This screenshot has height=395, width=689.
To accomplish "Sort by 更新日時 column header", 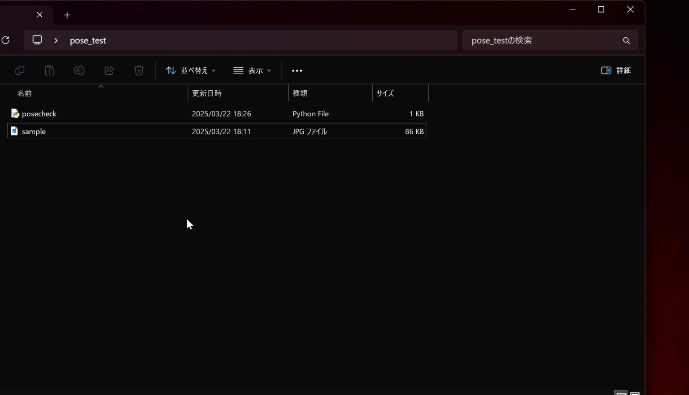I will point(207,93).
